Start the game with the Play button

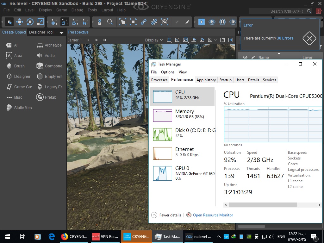202,22
